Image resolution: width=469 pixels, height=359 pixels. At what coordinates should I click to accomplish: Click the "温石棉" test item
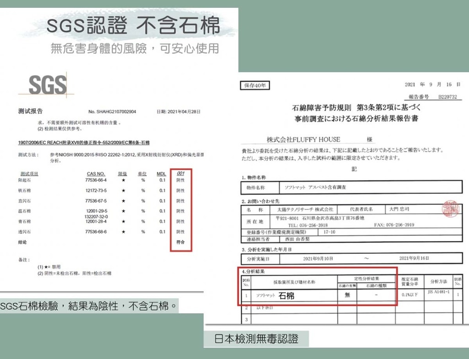[24, 211]
